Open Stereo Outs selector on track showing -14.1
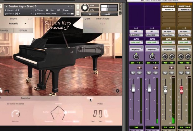Viewport: 193px width, 131px height. [184, 35]
